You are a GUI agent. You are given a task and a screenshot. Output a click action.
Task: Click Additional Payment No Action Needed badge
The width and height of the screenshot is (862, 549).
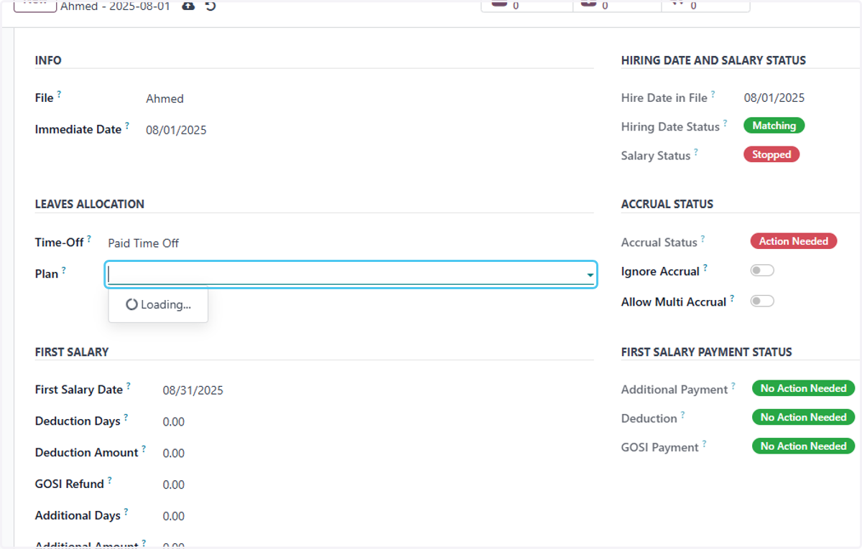(x=803, y=388)
